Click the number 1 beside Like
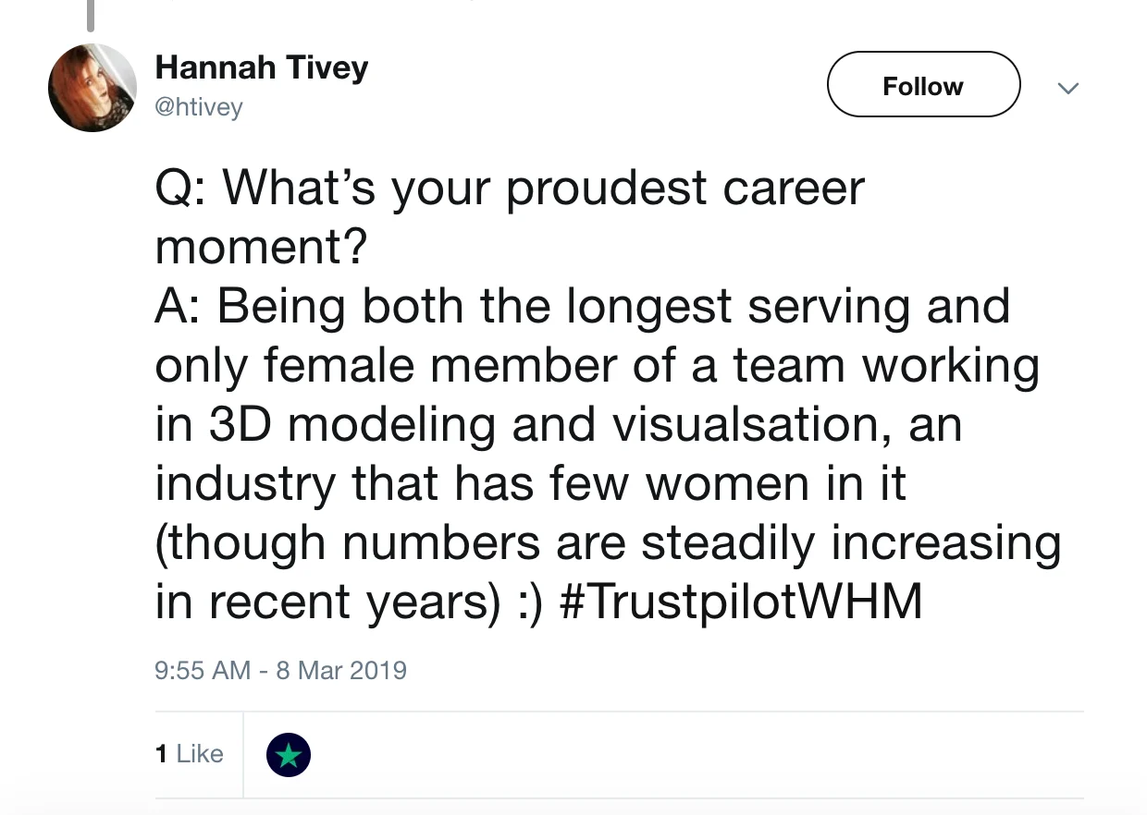The height and width of the screenshot is (815, 1147). 161,754
